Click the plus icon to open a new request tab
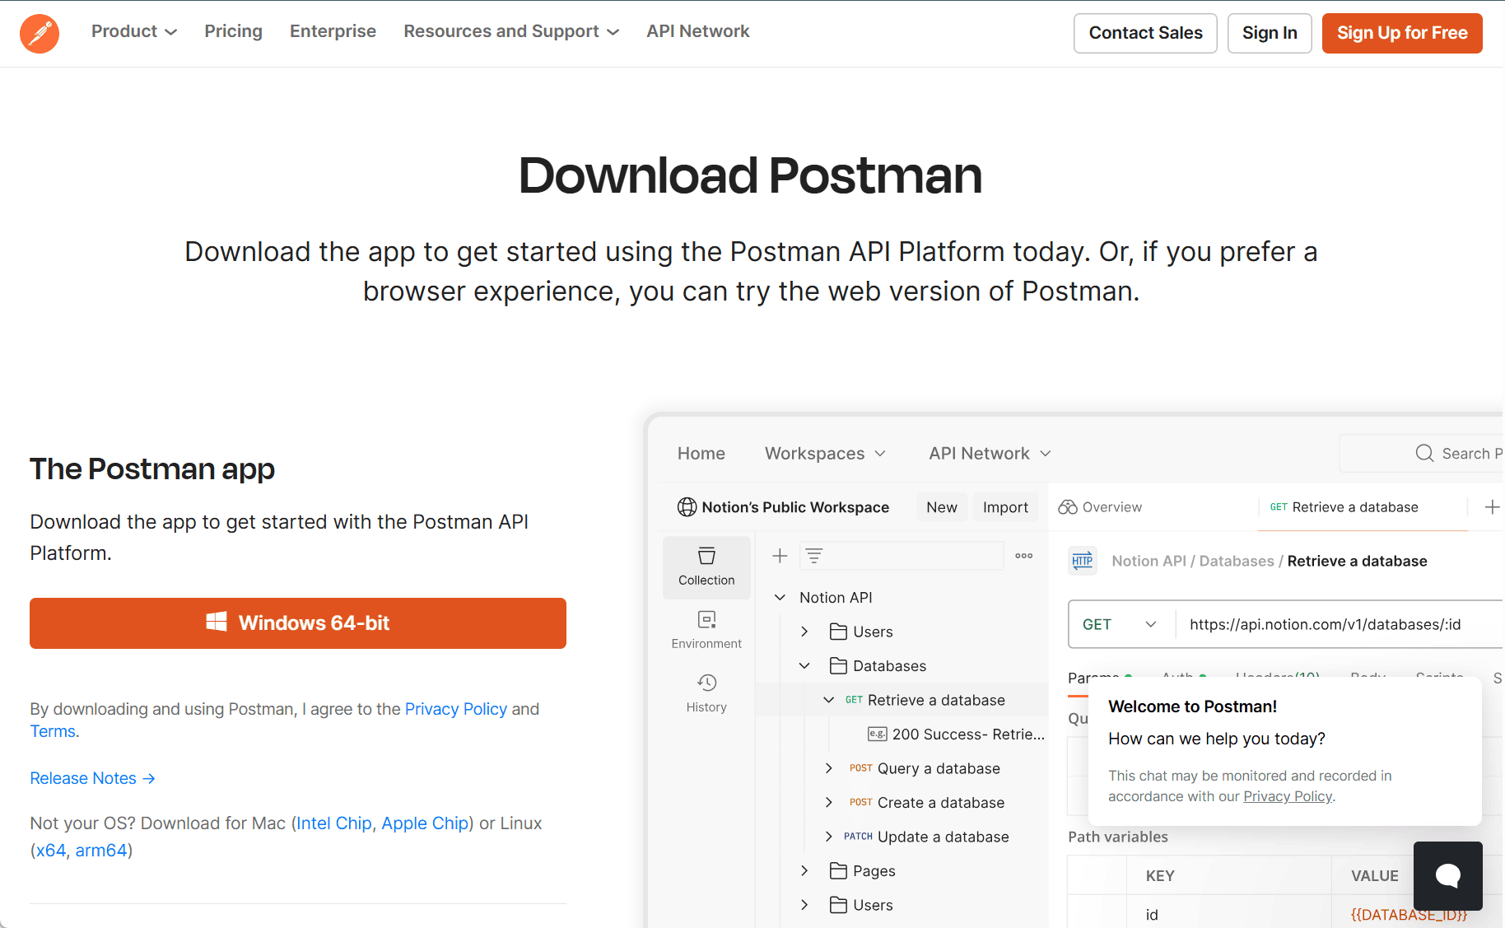Image resolution: width=1505 pixels, height=928 pixels. click(1492, 506)
